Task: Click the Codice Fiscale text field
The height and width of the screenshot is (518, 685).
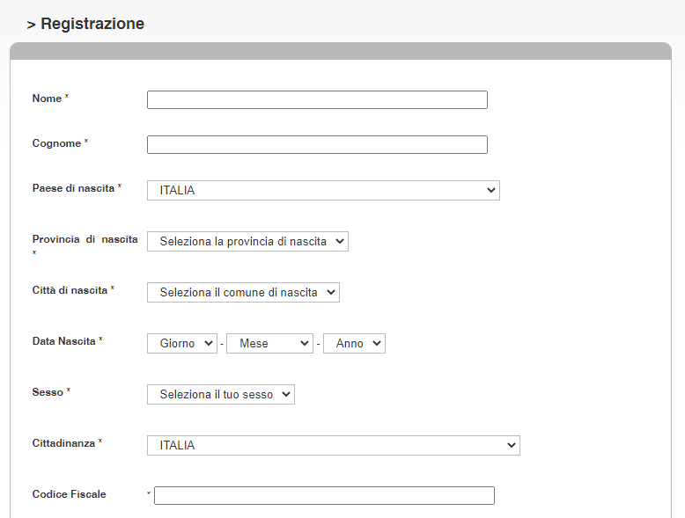Action: click(x=324, y=496)
